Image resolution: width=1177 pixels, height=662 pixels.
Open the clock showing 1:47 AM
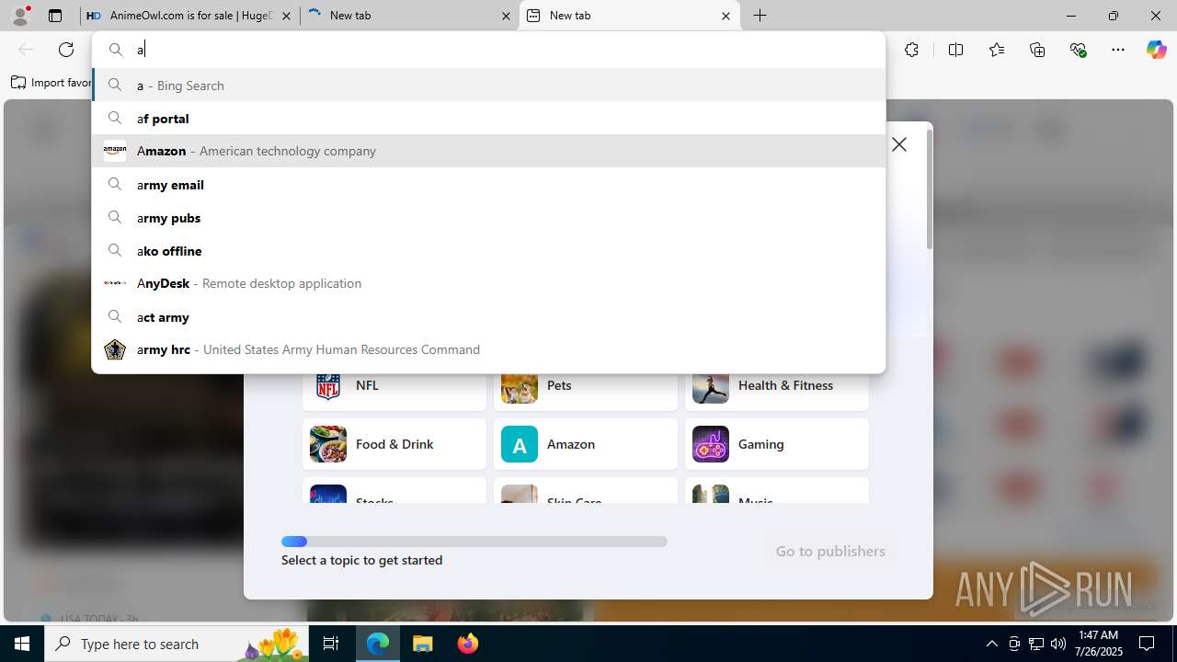[1099, 644]
